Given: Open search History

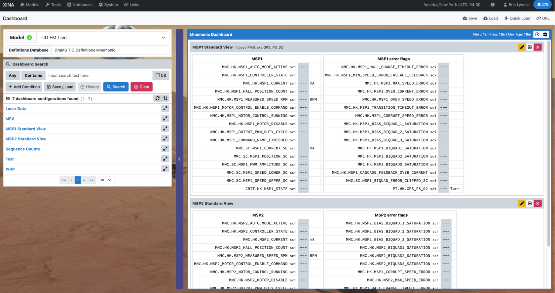Looking at the screenshot, I should click(90, 87).
